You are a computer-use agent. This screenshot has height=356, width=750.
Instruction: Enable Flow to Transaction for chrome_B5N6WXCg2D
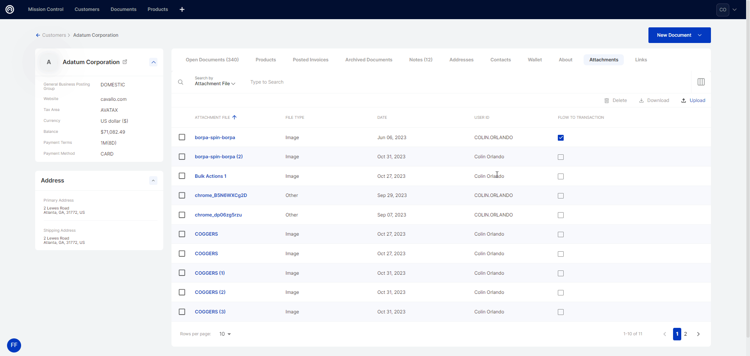[561, 196]
